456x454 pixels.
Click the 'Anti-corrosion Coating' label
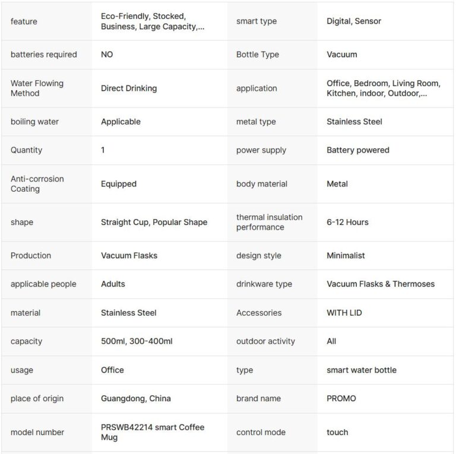pyautogui.click(x=37, y=184)
